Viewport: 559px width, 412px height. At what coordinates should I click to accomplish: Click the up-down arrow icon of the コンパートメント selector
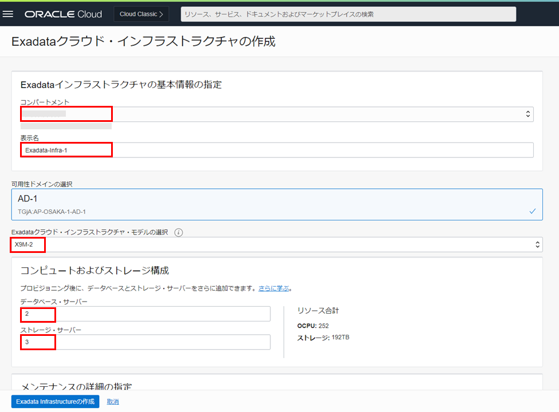pos(528,114)
